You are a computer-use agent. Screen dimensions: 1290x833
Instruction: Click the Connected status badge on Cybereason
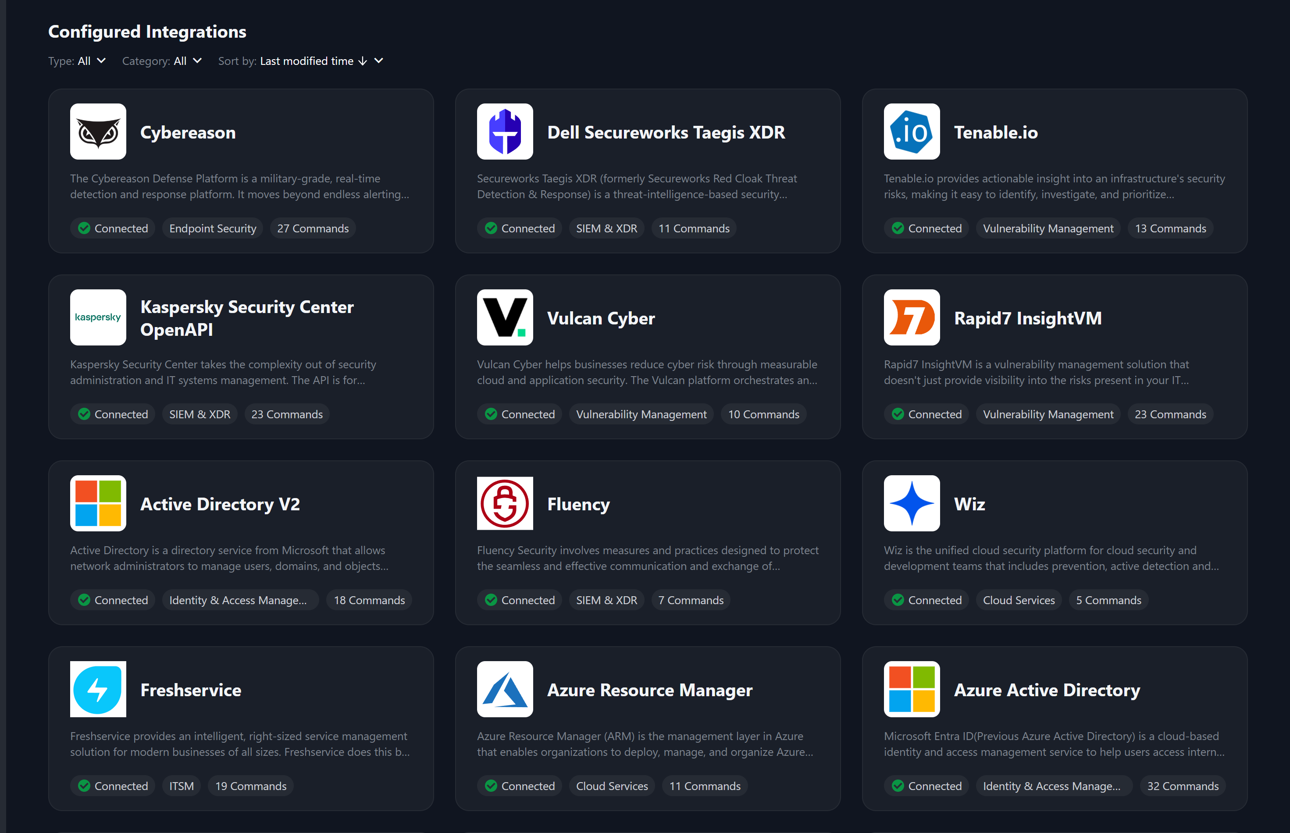coord(113,228)
